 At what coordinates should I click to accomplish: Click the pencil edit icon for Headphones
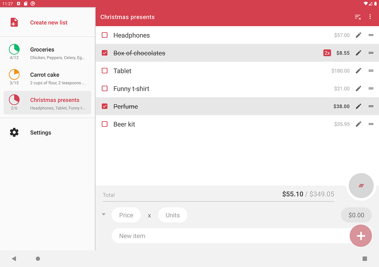pyautogui.click(x=358, y=35)
